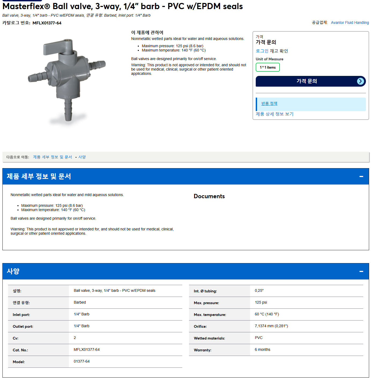Jump to 제품 세부 정보 및 문서 anchor
This screenshot has height=383, width=371.
pos(53,157)
